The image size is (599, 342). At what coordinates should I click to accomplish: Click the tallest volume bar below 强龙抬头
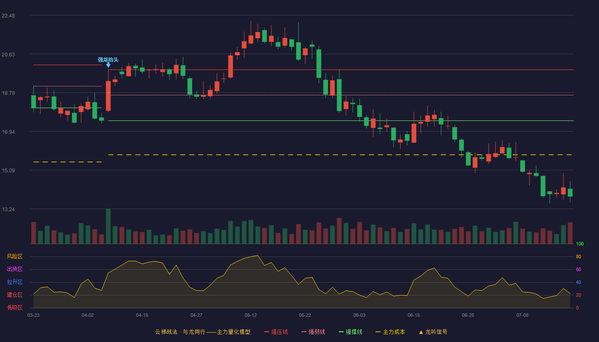point(108,226)
